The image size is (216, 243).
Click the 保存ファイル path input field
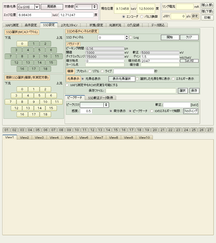141,91
